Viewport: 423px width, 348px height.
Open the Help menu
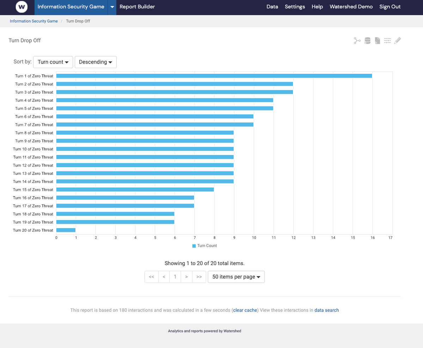(317, 7)
